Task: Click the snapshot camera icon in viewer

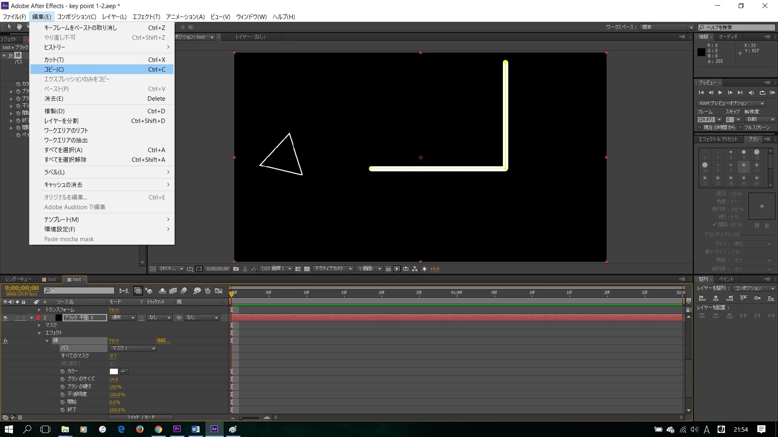Action: pyautogui.click(x=236, y=269)
